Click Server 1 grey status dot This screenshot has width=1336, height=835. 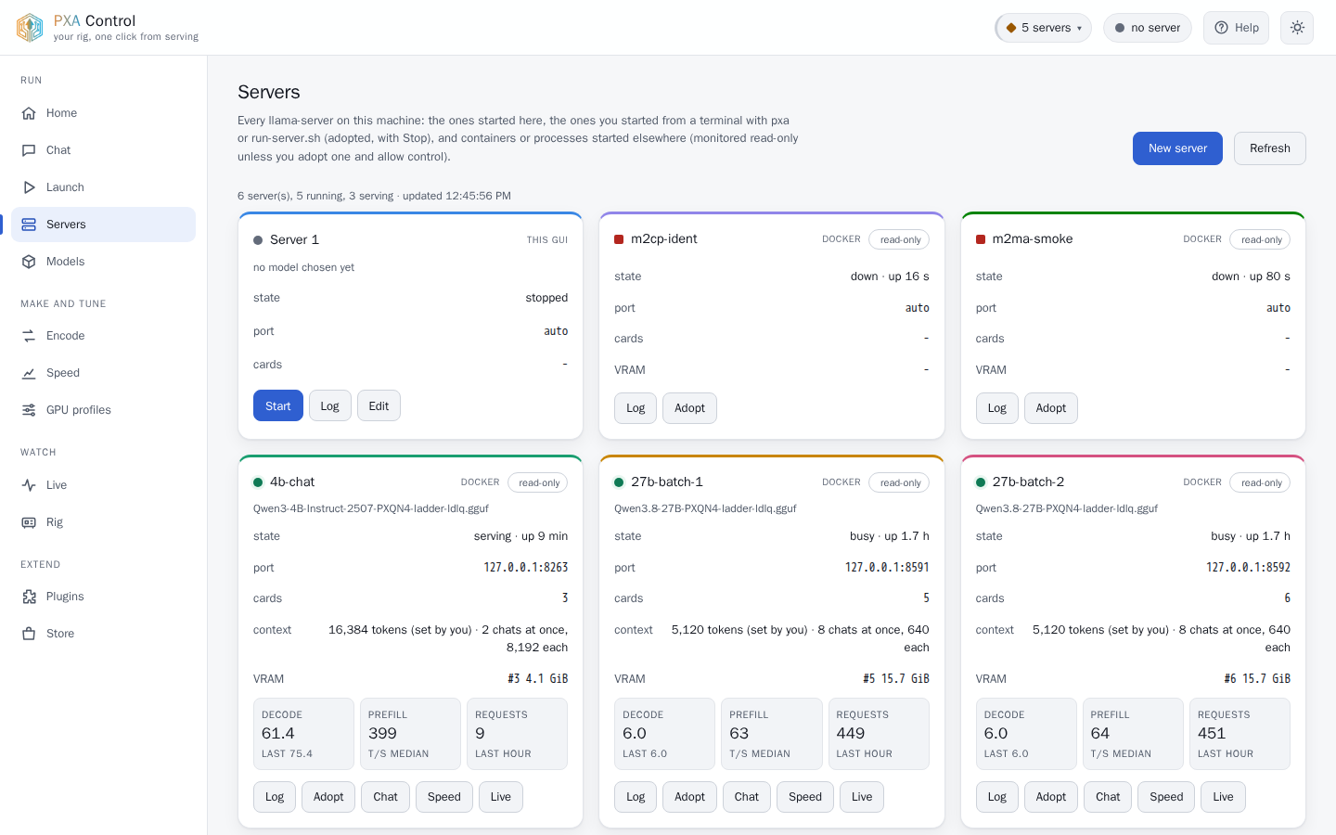(258, 240)
